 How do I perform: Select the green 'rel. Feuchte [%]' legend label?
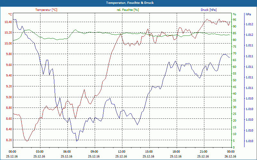[128, 10]
